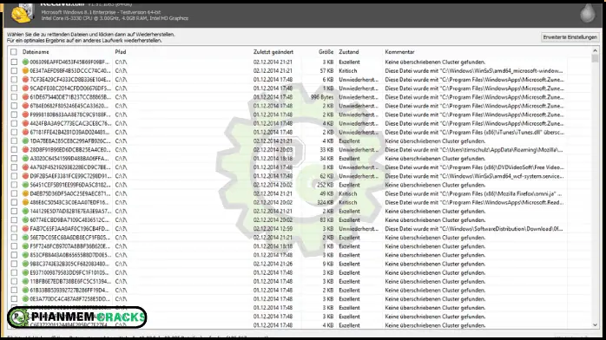Toggle the select-all checkbox beside Dateiname

[x=14, y=52]
